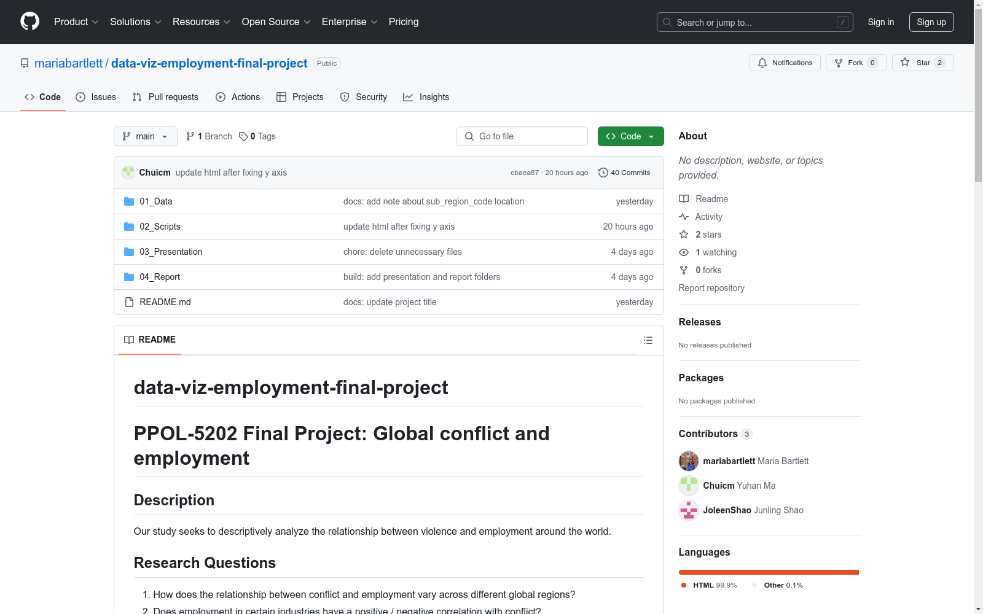Open the Pricing page

[404, 21]
